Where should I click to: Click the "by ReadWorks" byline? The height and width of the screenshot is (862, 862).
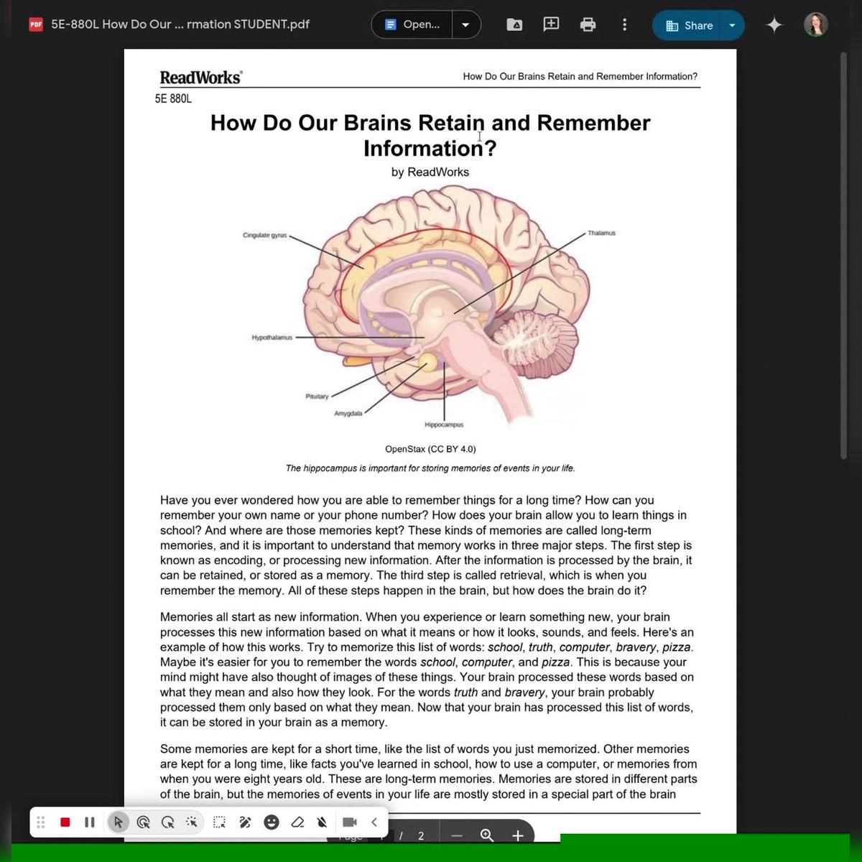430,172
